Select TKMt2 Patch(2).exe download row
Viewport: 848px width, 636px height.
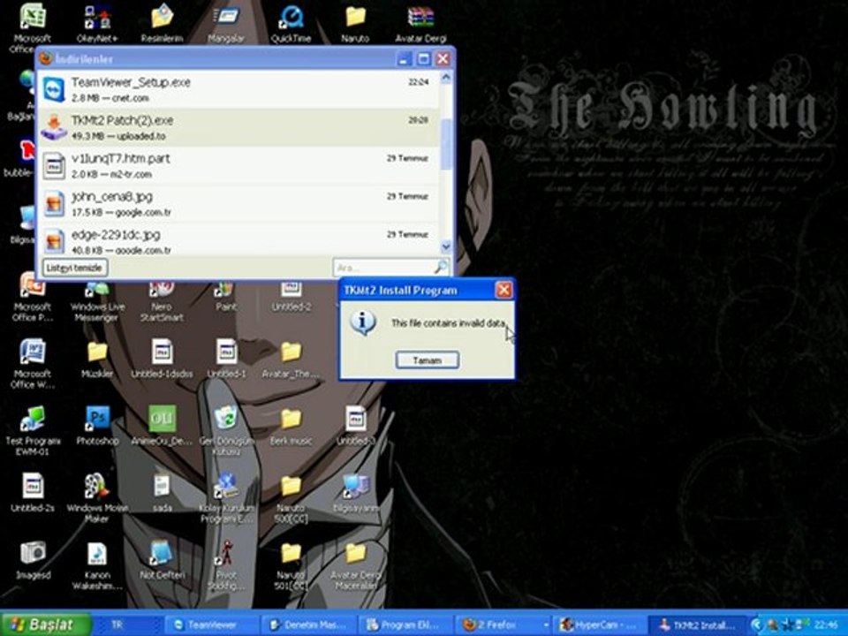tap(238, 127)
